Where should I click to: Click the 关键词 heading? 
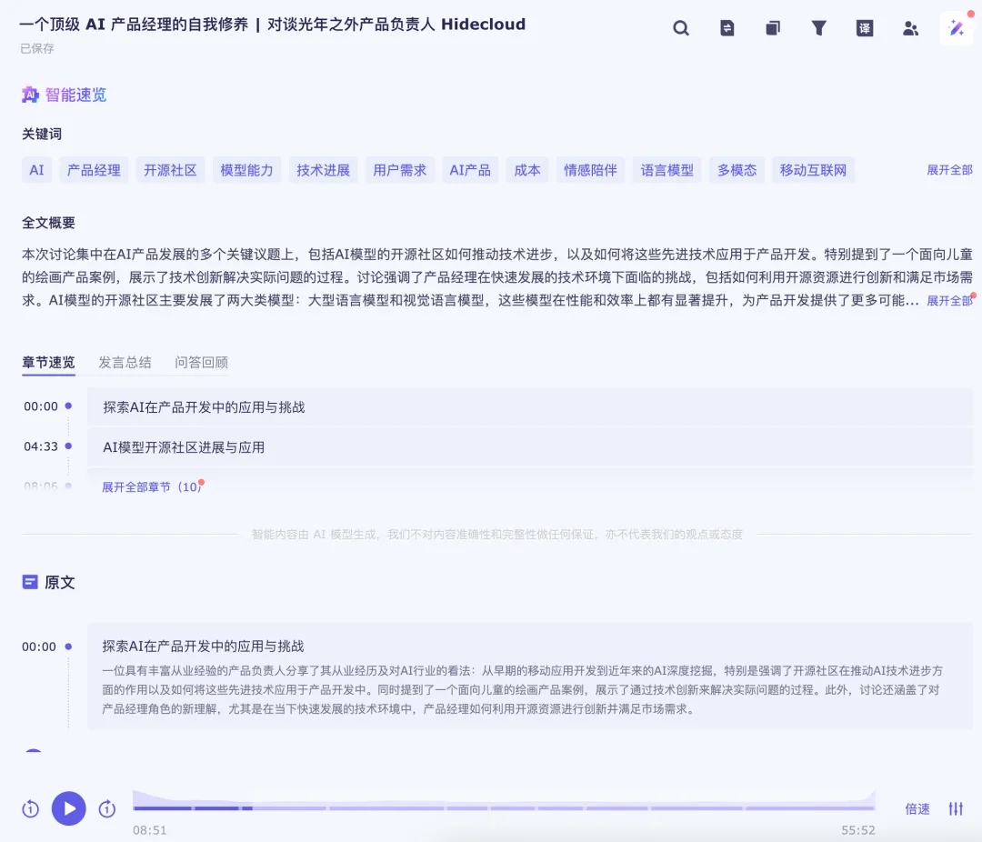coord(42,134)
